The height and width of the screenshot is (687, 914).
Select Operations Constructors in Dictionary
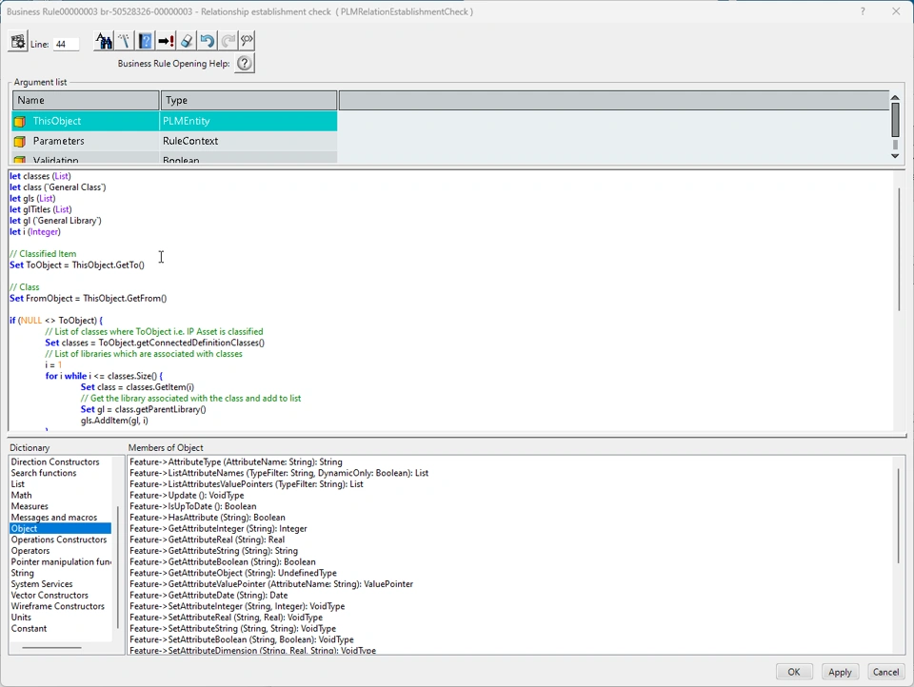tap(58, 540)
